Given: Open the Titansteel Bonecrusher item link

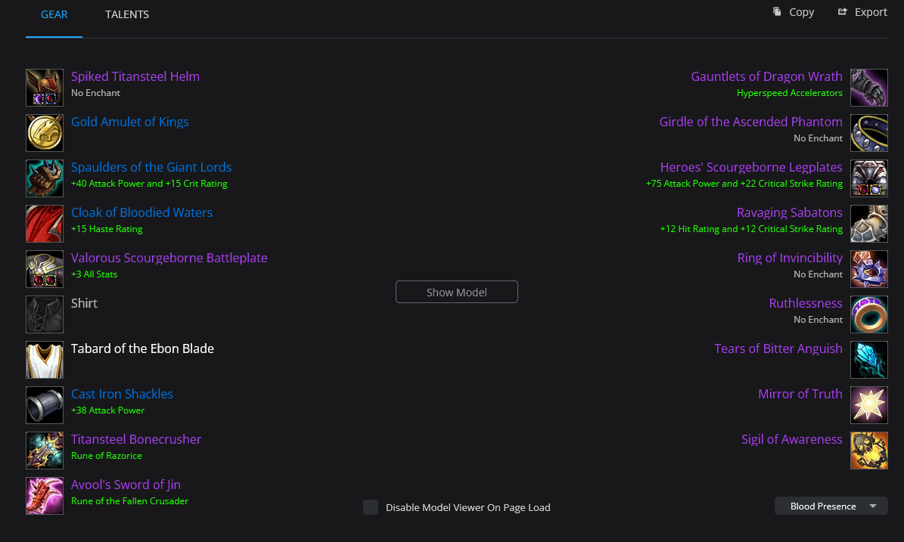Looking at the screenshot, I should click(x=136, y=439).
